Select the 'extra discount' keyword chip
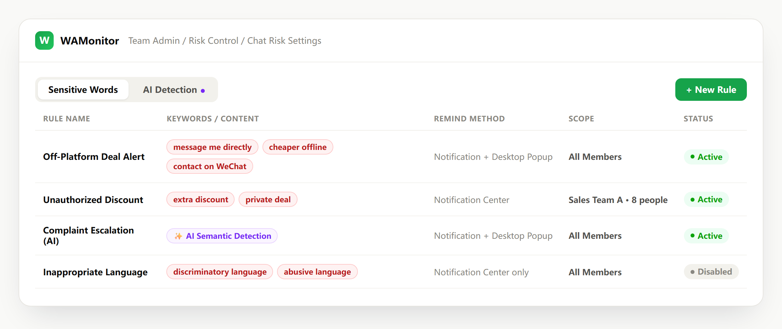Screen dimensions: 782x329 coord(200,199)
